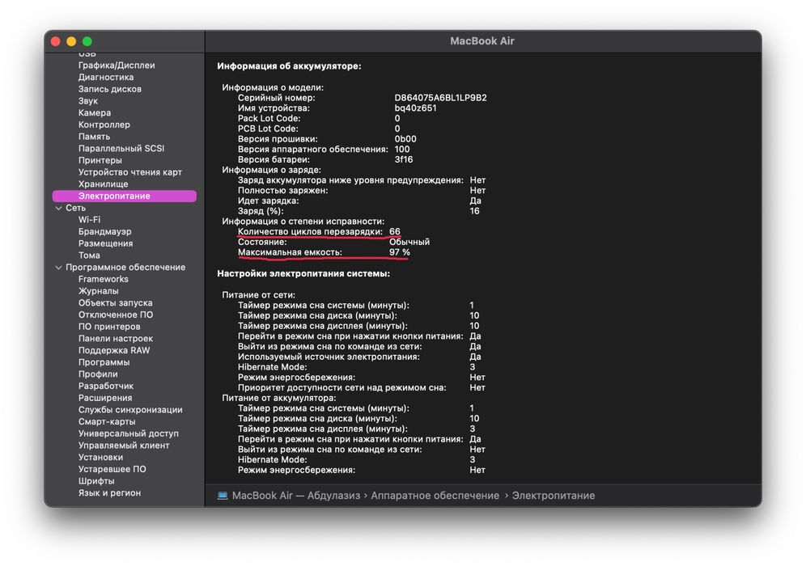
Task: Select Камера in the sidebar
Action: pyautogui.click(x=95, y=112)
